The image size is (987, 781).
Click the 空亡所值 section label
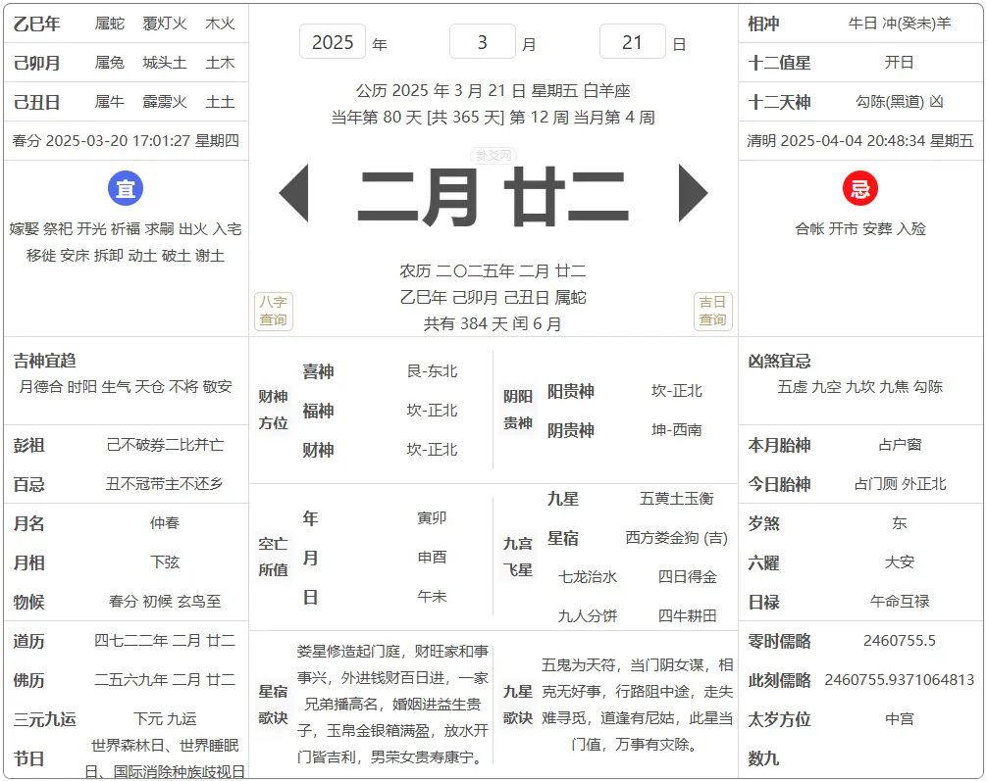pos(273,557)
